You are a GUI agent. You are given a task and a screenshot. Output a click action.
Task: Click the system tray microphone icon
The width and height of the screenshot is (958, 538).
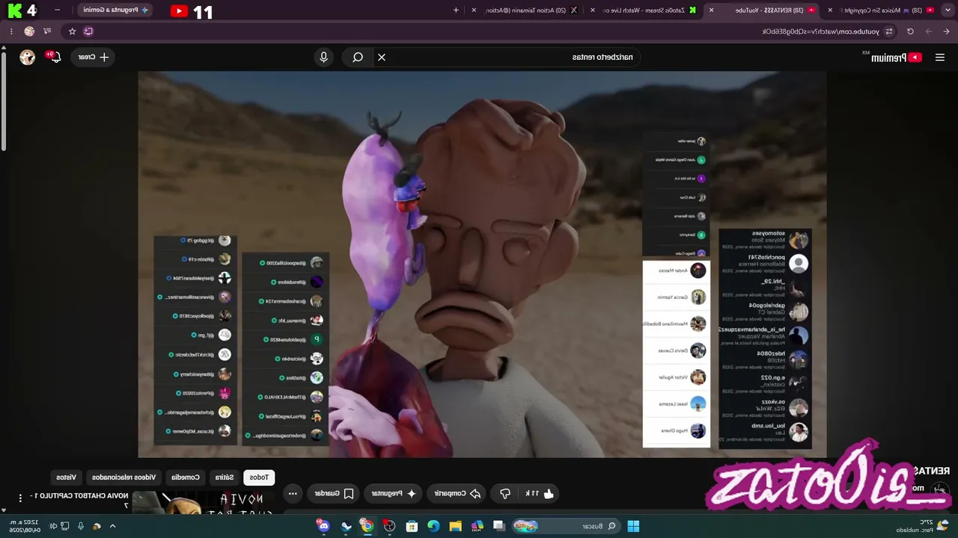(x=81, y=526)
